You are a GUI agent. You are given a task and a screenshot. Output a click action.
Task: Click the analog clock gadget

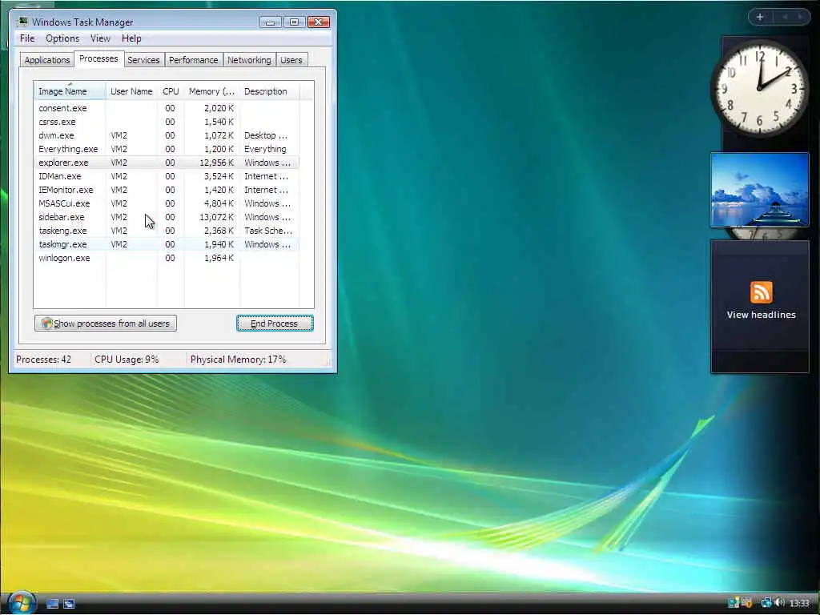[759, 89]
